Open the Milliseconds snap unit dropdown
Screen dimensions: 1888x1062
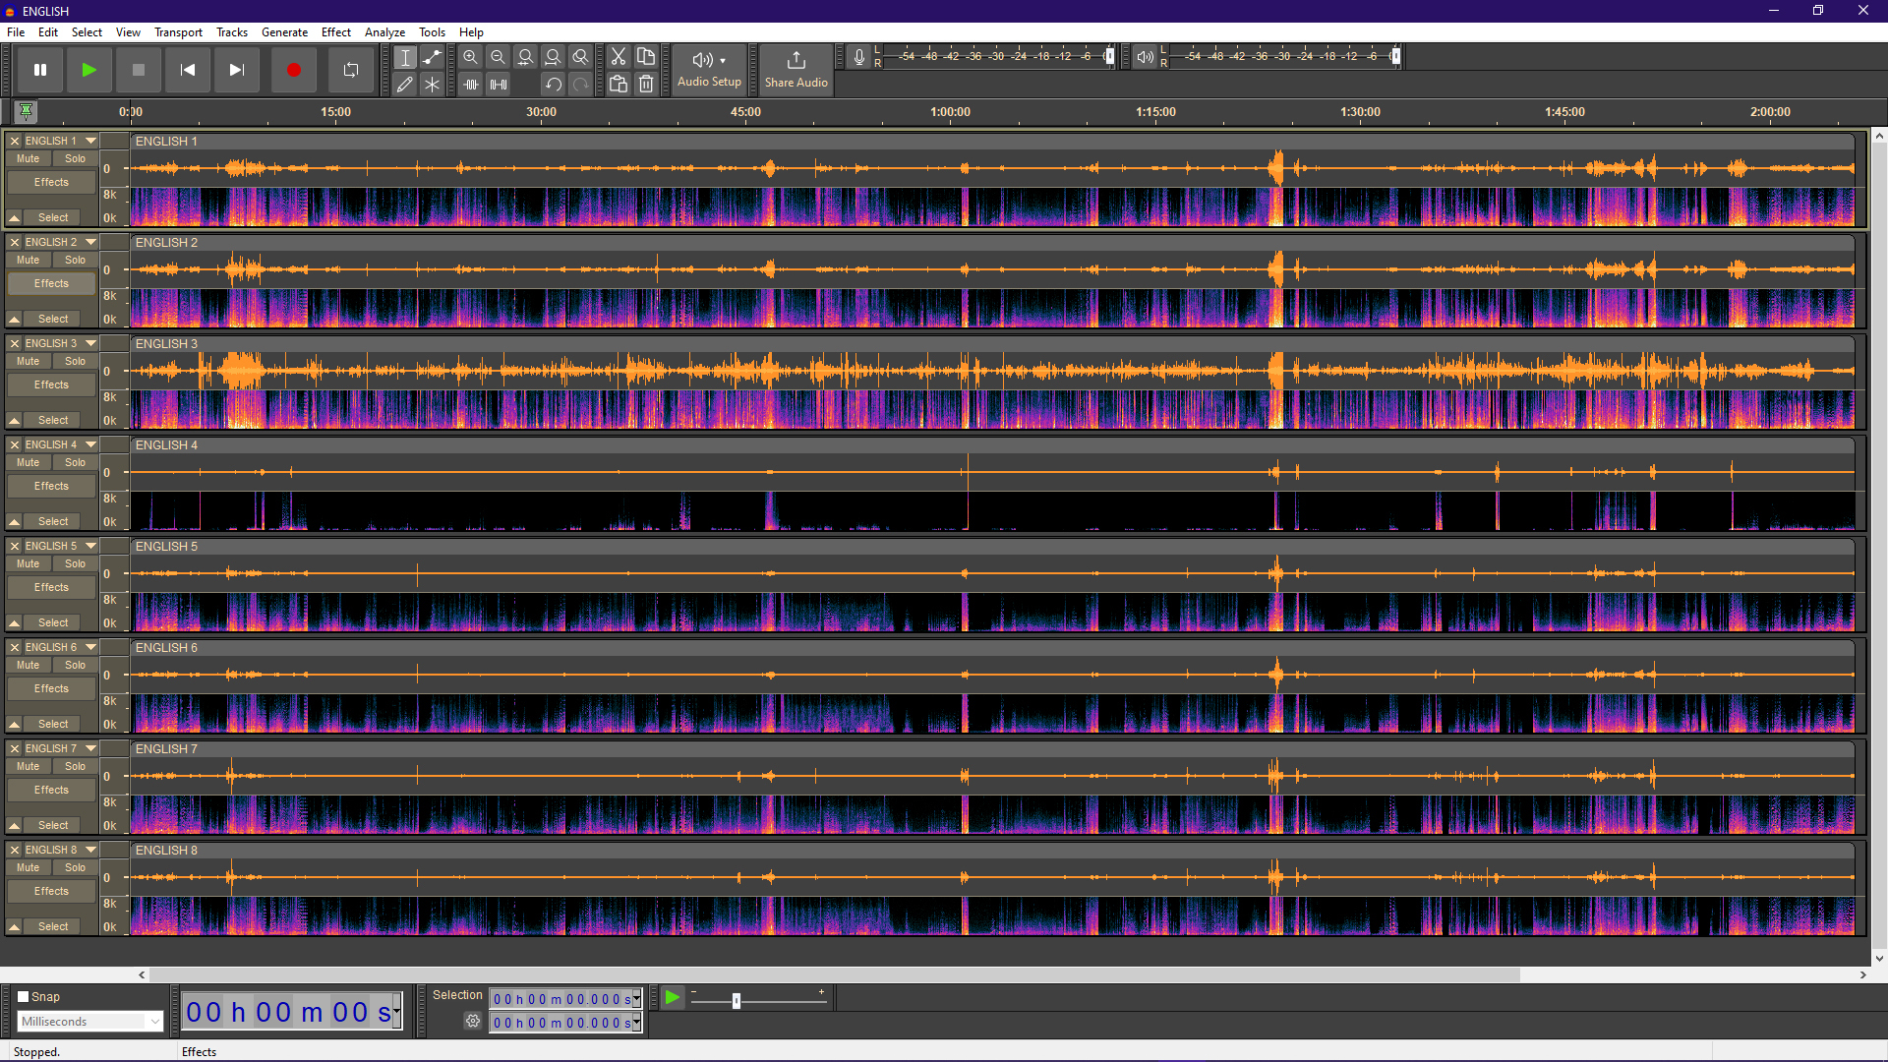(x=90, y=1022)
